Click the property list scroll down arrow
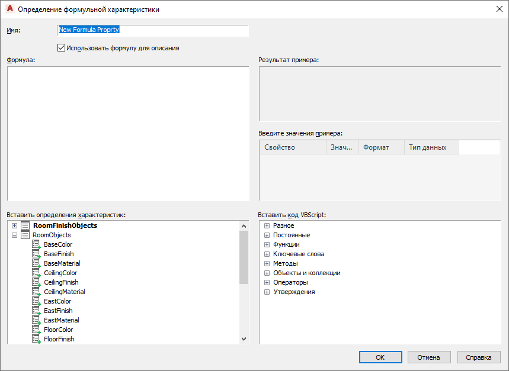The height and width of the screenshot is (371, 509). [x=244, y=338]
